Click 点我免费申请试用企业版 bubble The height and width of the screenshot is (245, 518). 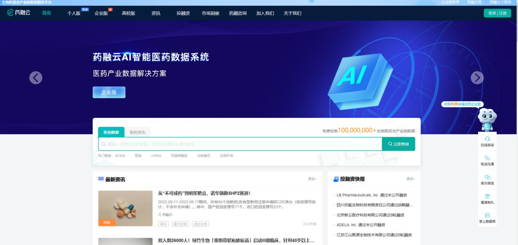click(x=462, y=104)
